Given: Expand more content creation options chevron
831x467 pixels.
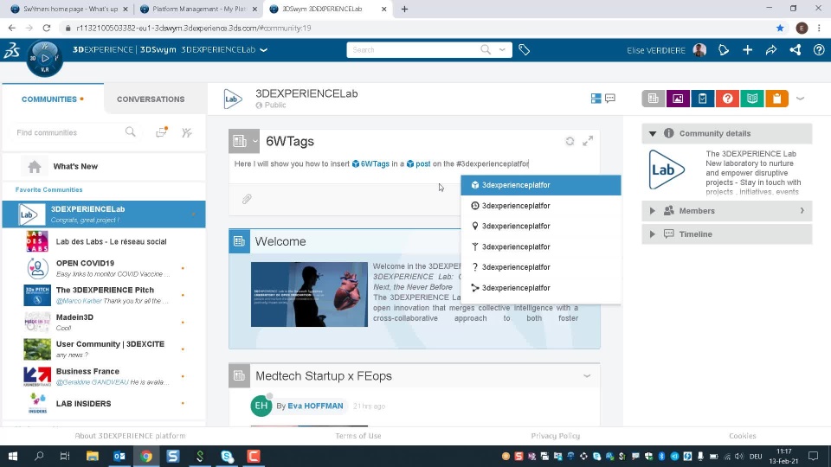Looking at the screenshot, I should (800, 99).
